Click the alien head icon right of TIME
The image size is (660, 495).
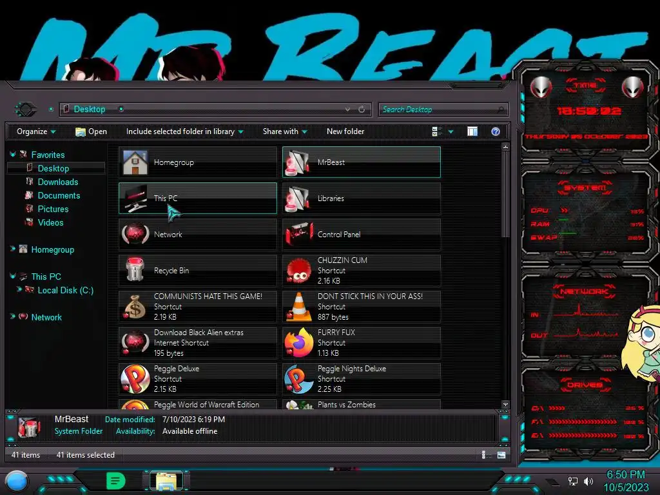pyautogui.click(x=633, y=88)
